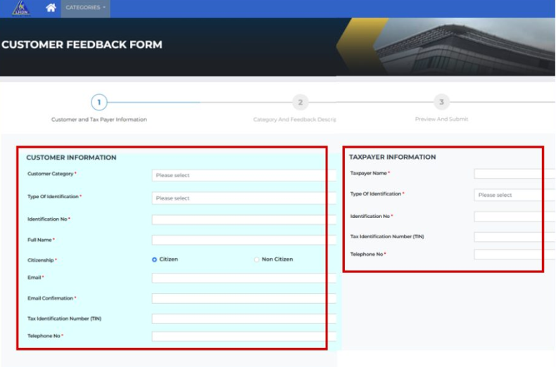Click the taxpayer Telephone No field
The height and width of the screenshot is (367, 556).
point(512,255)
